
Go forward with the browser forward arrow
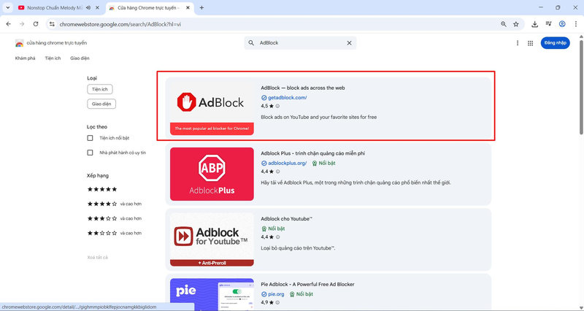click(x=22, y=24)
